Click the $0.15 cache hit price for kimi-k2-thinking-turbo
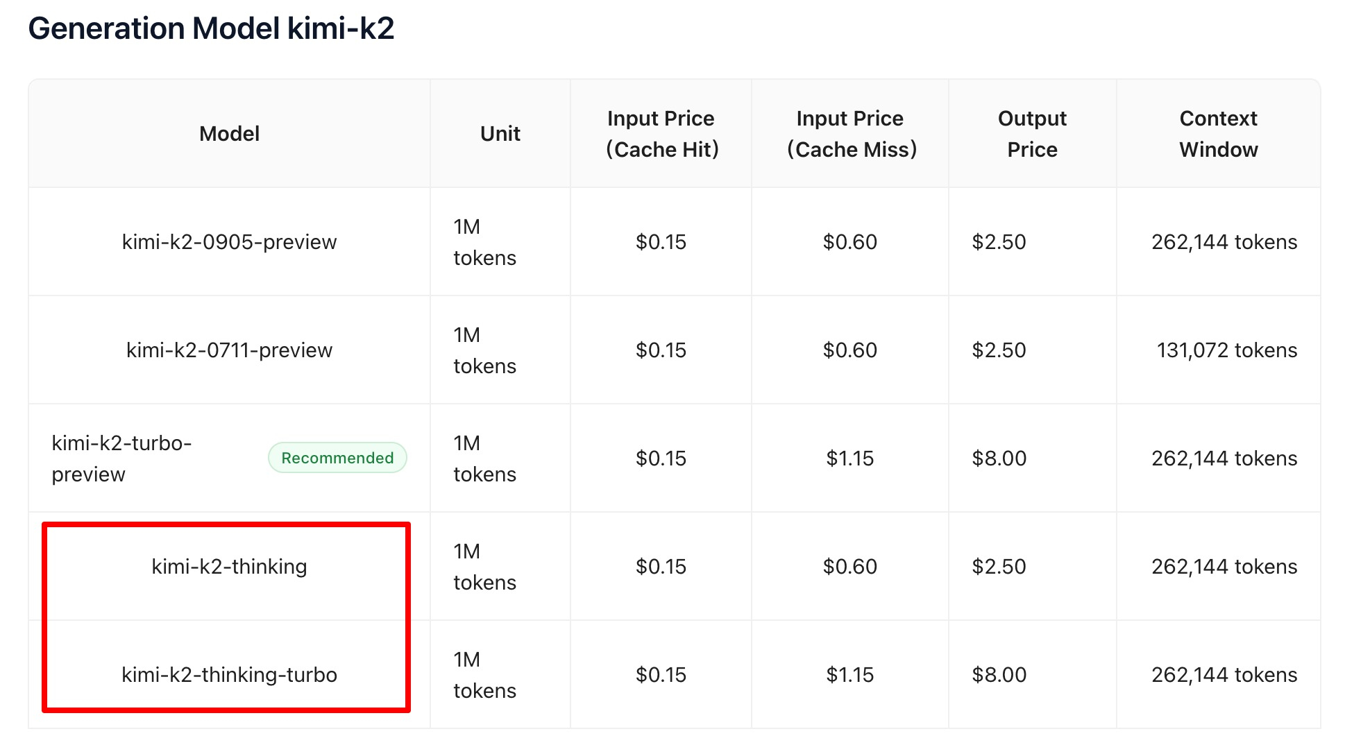 661,675
